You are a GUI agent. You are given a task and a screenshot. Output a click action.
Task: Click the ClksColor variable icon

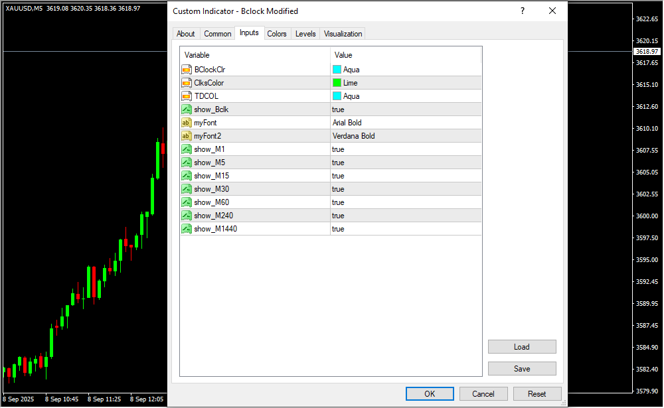(187, 83)
